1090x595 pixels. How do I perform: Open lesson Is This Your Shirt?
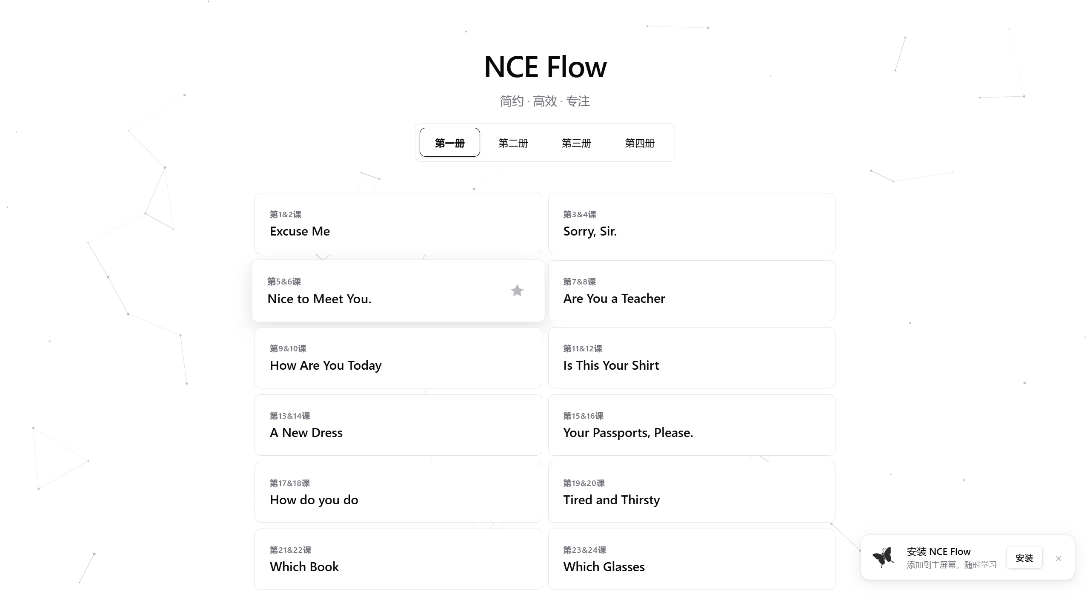pos(691,357)
